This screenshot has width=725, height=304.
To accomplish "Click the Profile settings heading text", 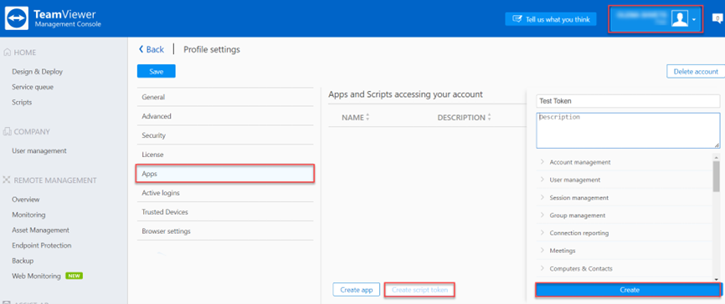I will 212,49.
